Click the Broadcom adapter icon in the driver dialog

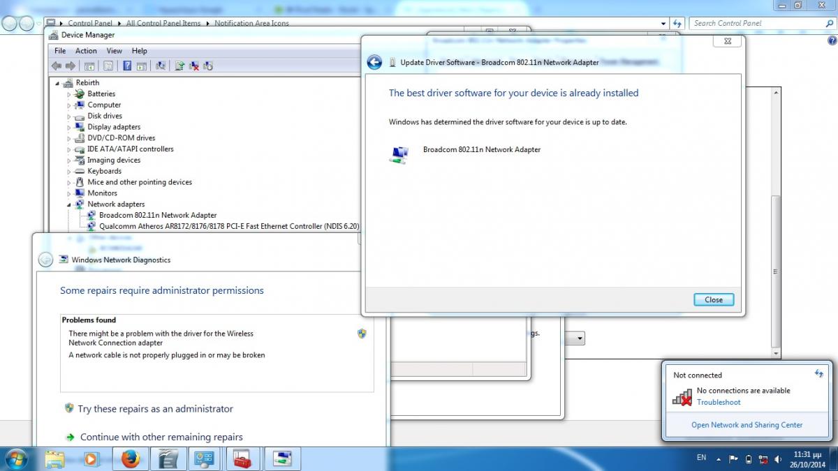399,154
